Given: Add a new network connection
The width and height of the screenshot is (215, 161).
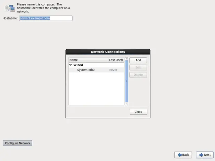Looking at the screenshot, I should (x=138, y=60).
